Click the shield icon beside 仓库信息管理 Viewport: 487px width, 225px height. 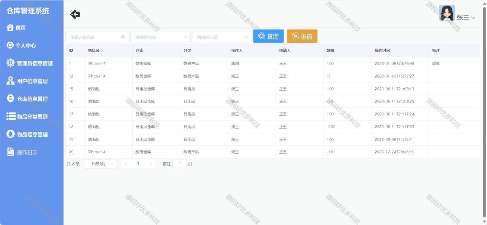(x=10, y=99)
